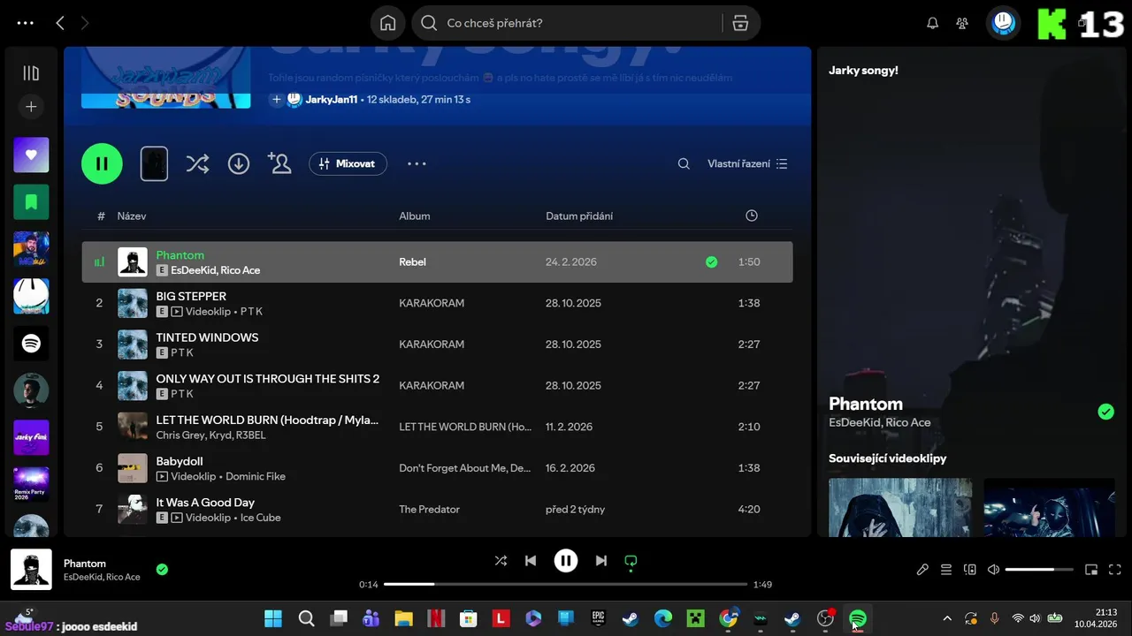Open the play queue
Image resolution: width=1132 pixels, height=636 pixels.
pos(946,570)
